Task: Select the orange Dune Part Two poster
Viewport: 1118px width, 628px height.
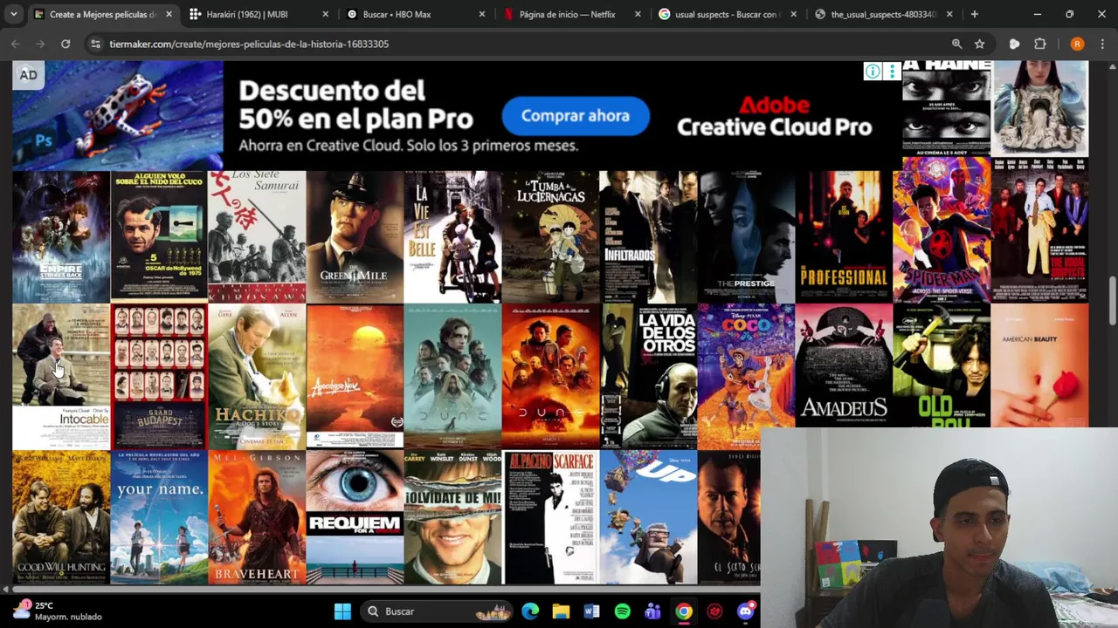Action: (550, 377)
